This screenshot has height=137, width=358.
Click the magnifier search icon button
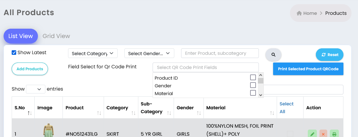(273, 55)
